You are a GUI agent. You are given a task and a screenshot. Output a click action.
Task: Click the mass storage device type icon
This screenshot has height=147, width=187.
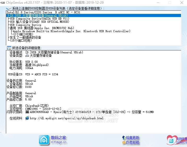[27, 55]
